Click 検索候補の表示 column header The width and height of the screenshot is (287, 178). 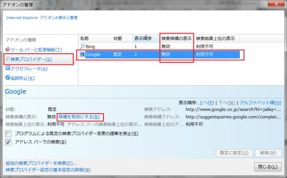tap(177, 39)
